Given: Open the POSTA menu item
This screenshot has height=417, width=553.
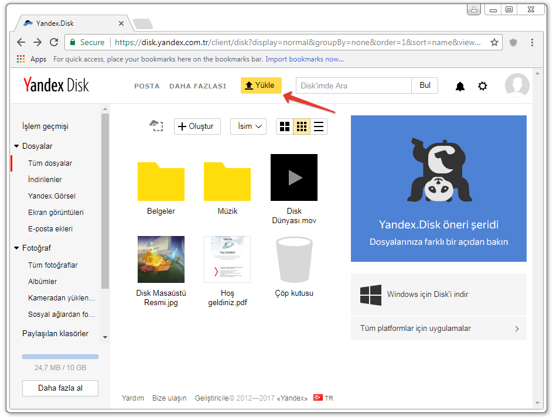Looking at the screenshot, I should coord(147,86).
